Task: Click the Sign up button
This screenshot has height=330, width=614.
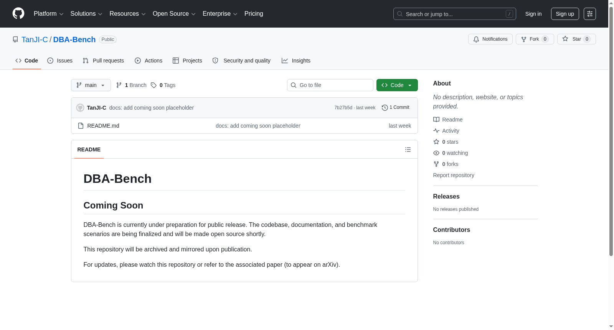Action: [x=565, y=14]
